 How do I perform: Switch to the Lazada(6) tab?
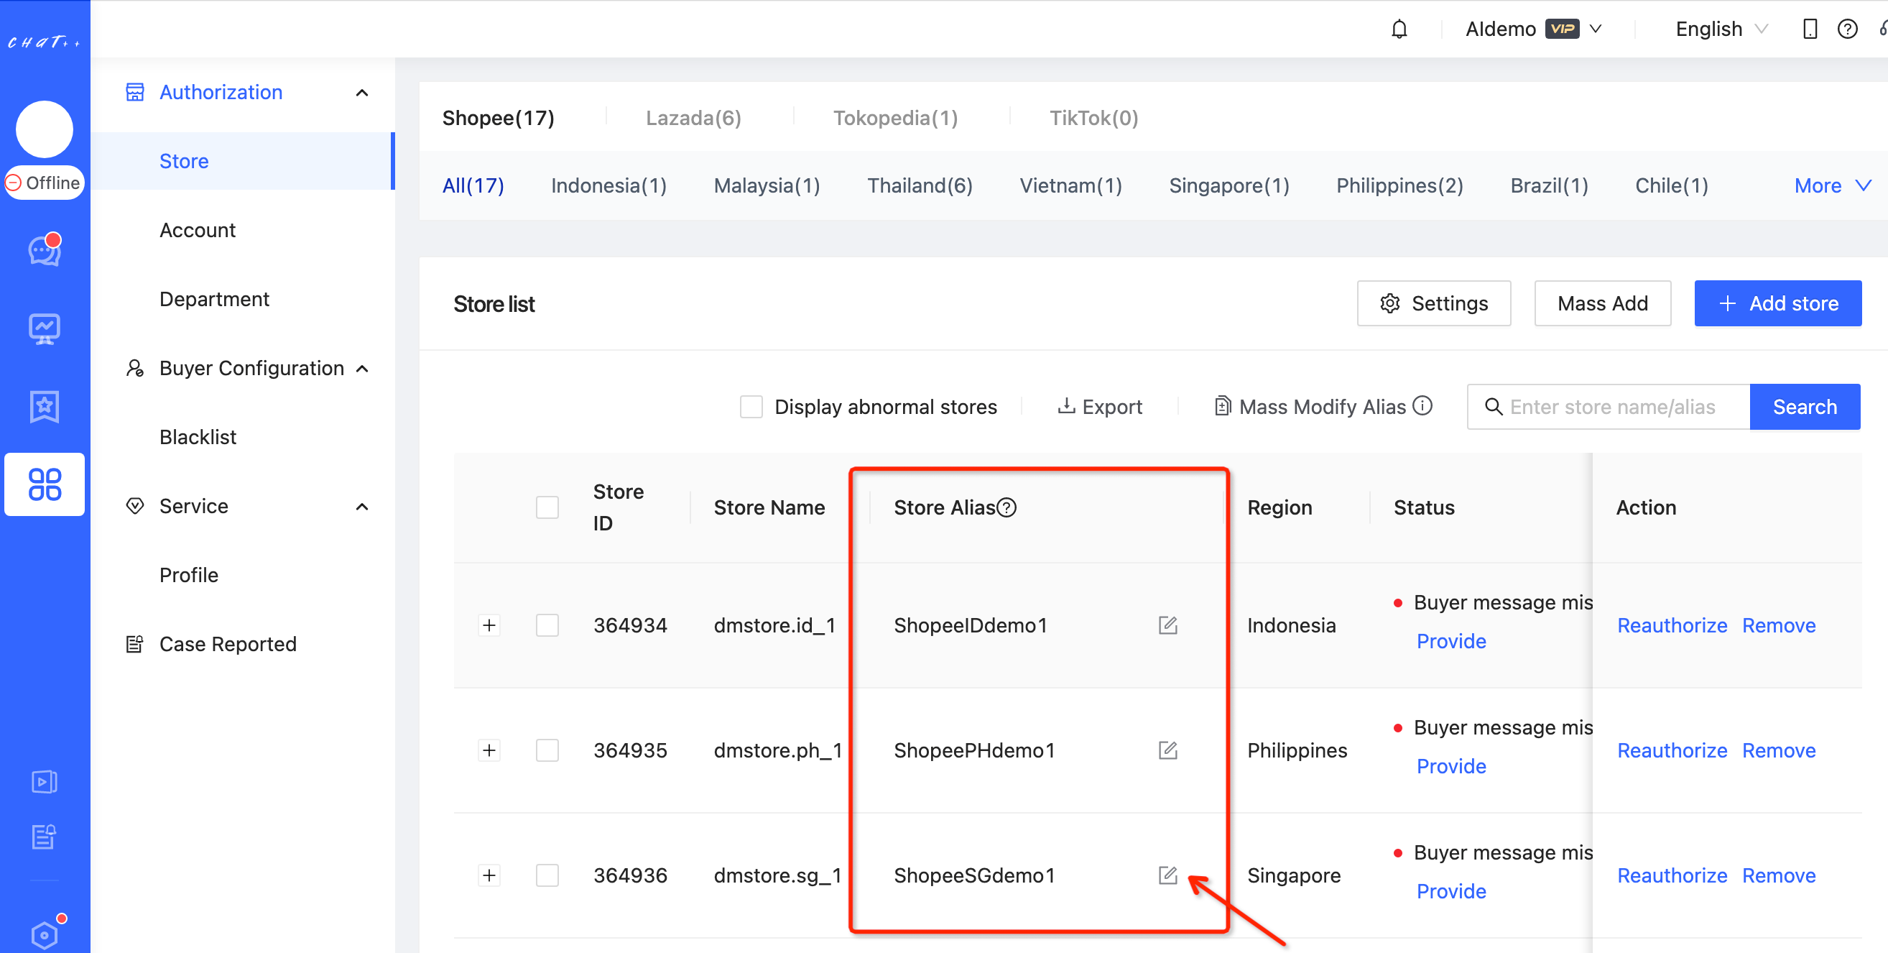[693, 118]
